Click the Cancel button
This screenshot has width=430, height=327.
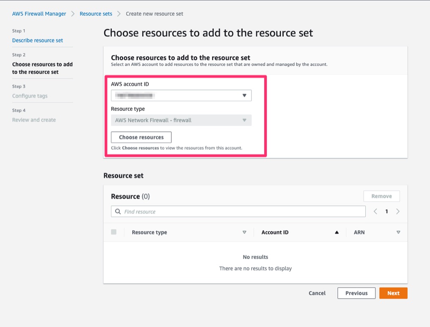(x=317, y=293)
